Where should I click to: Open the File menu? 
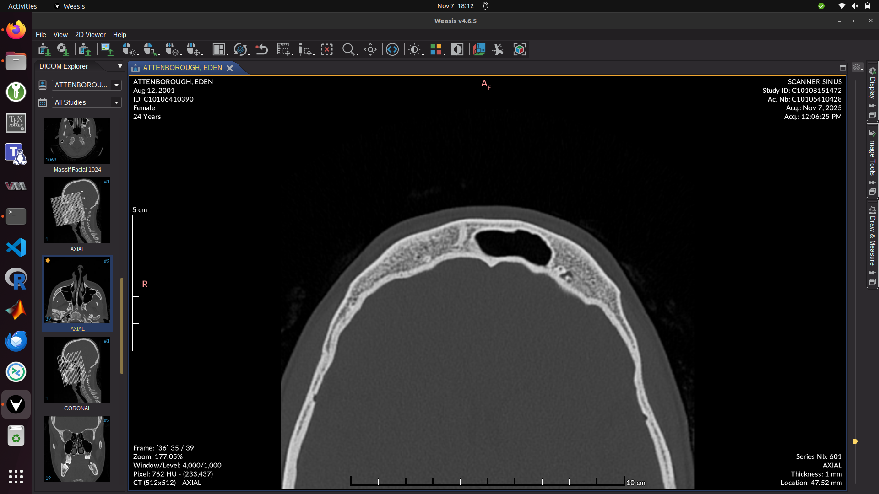[x=41, y=35]
